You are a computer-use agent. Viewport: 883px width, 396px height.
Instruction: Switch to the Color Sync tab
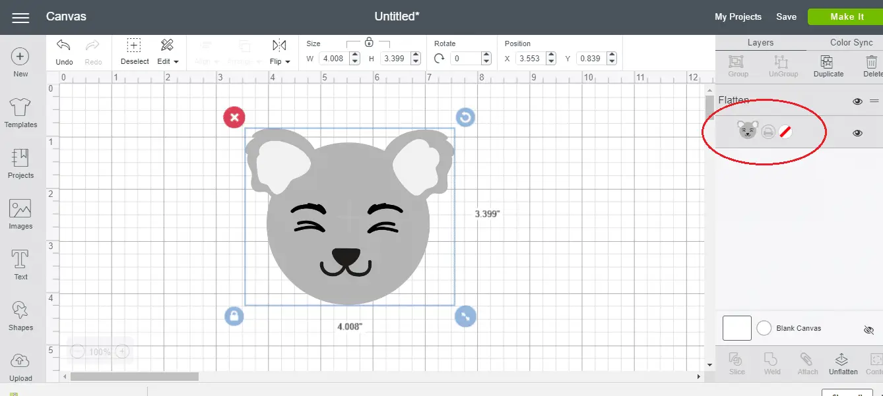click(x=851, y=42)
